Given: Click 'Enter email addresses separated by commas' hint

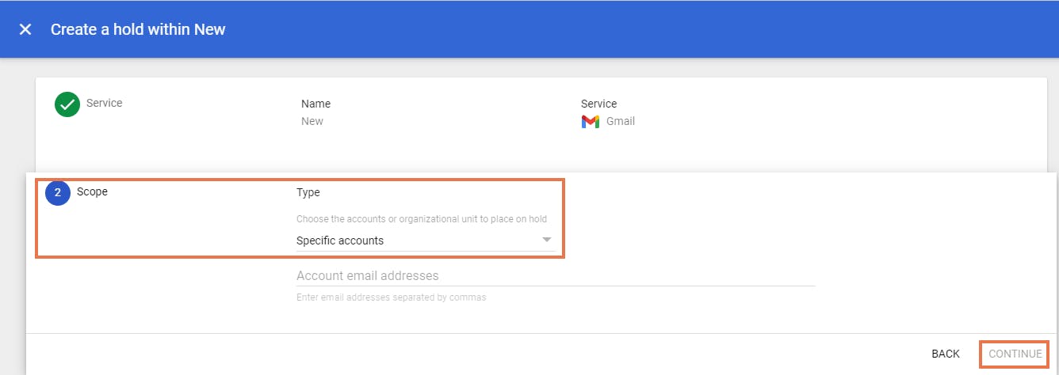Looking at the screenshot, I should tap(391, 297).
